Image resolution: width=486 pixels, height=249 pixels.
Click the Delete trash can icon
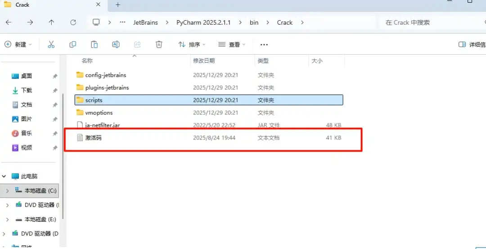[159, 44]
